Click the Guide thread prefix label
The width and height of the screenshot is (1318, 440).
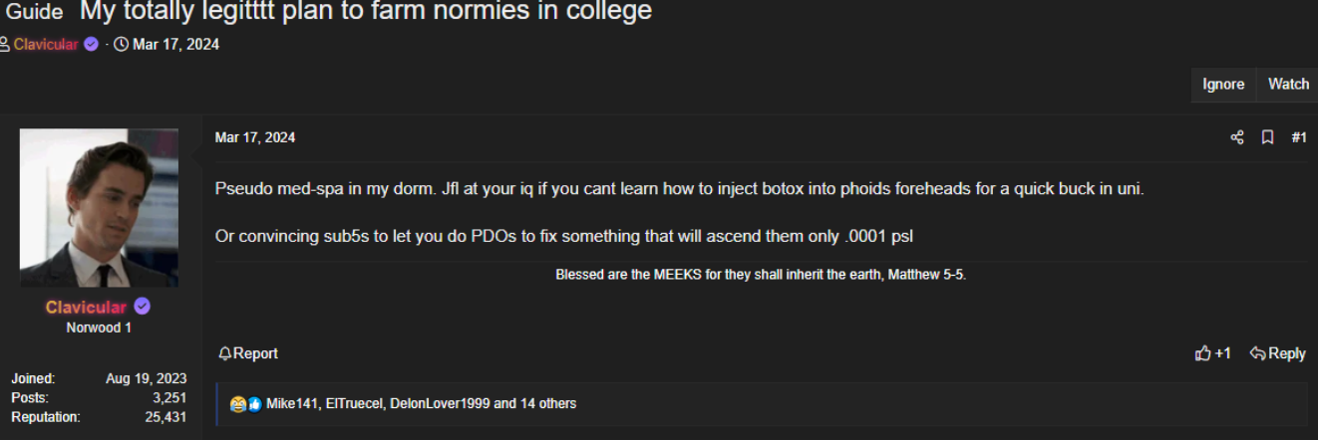[35, 12]
